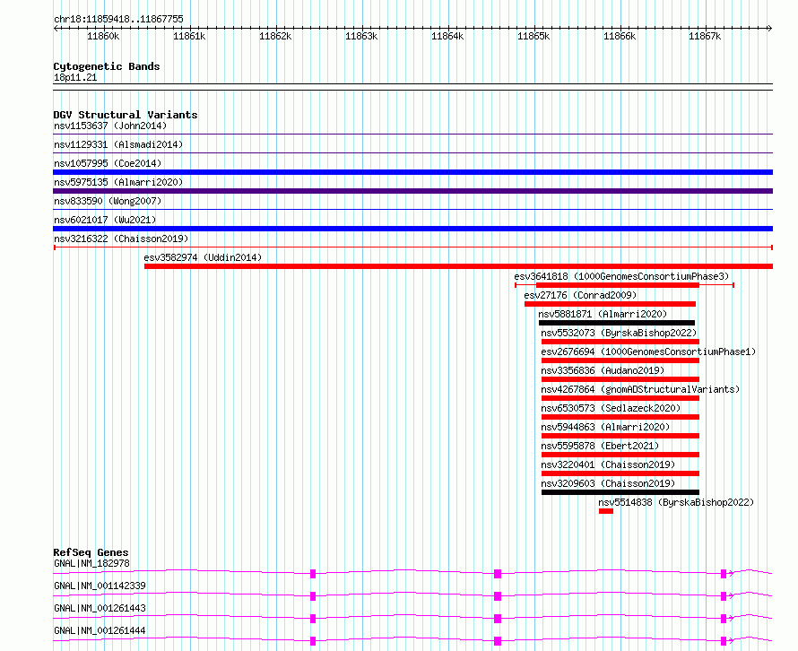
Task: Select nsv1129331 (Alsmadi2014) variant label
Action: [x=118, y=144]
